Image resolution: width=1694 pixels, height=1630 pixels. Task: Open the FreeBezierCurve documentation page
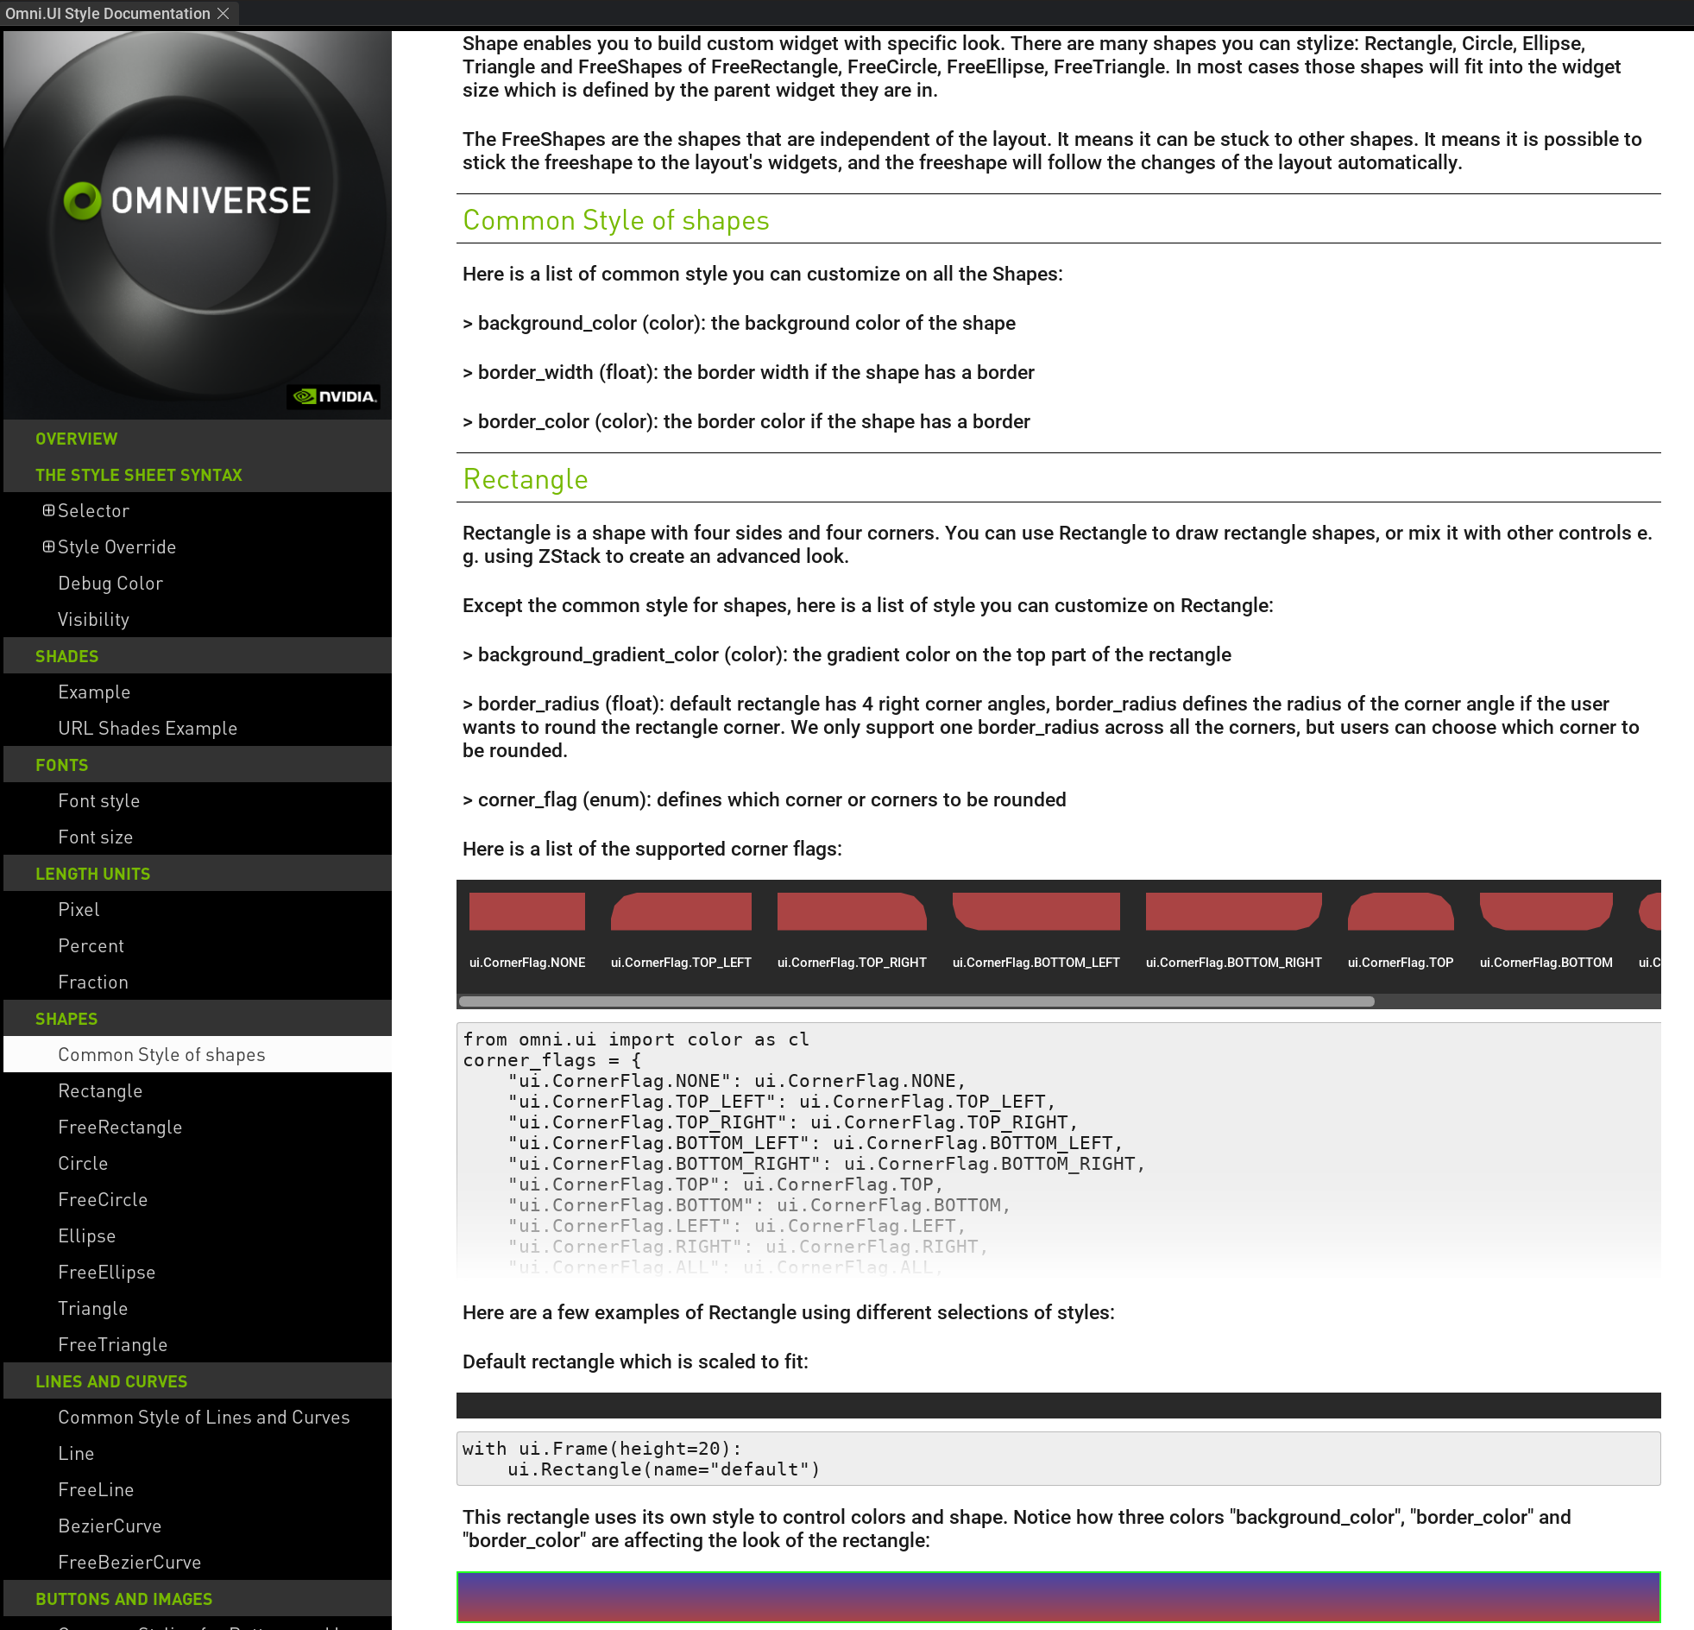point(129,1562)
